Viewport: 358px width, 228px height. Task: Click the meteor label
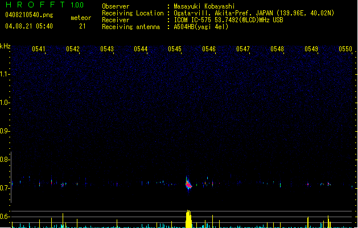[81, 18]
